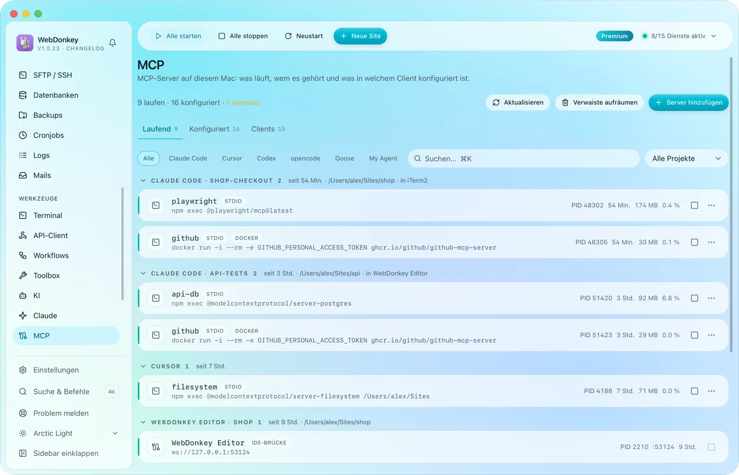Open more options for playwright server
The width and height of the screenshot is (739, 475).
[712, 205]
